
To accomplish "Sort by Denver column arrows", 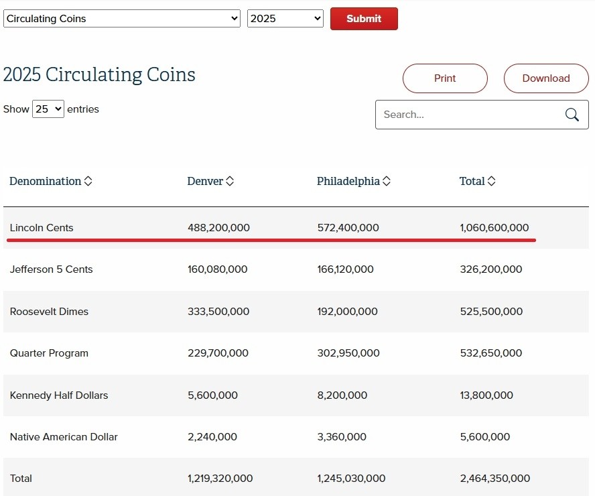I will (x=230, y=182).
